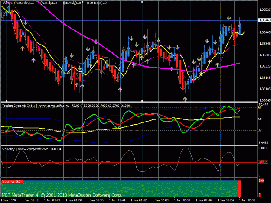The width and height of the screenshot is (271, 203).
Task: Click the 1 Jan 01:52 time axis label
Action: (x=139, y=200)
